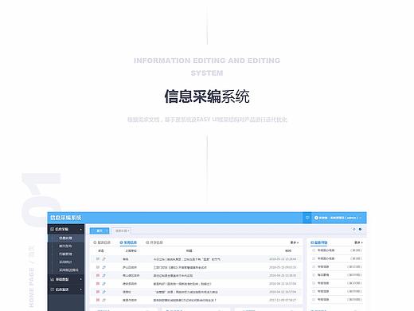
Task: Switch to the blue home page tab
Action: coord(100,230)
